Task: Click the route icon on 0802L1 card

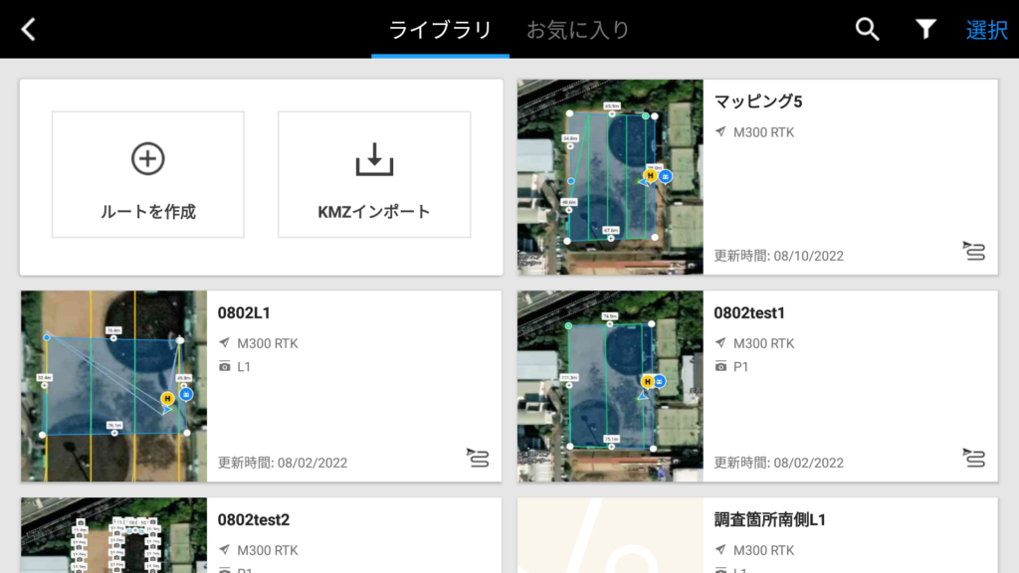Action: pyautogui.click(x=479, y=458)
